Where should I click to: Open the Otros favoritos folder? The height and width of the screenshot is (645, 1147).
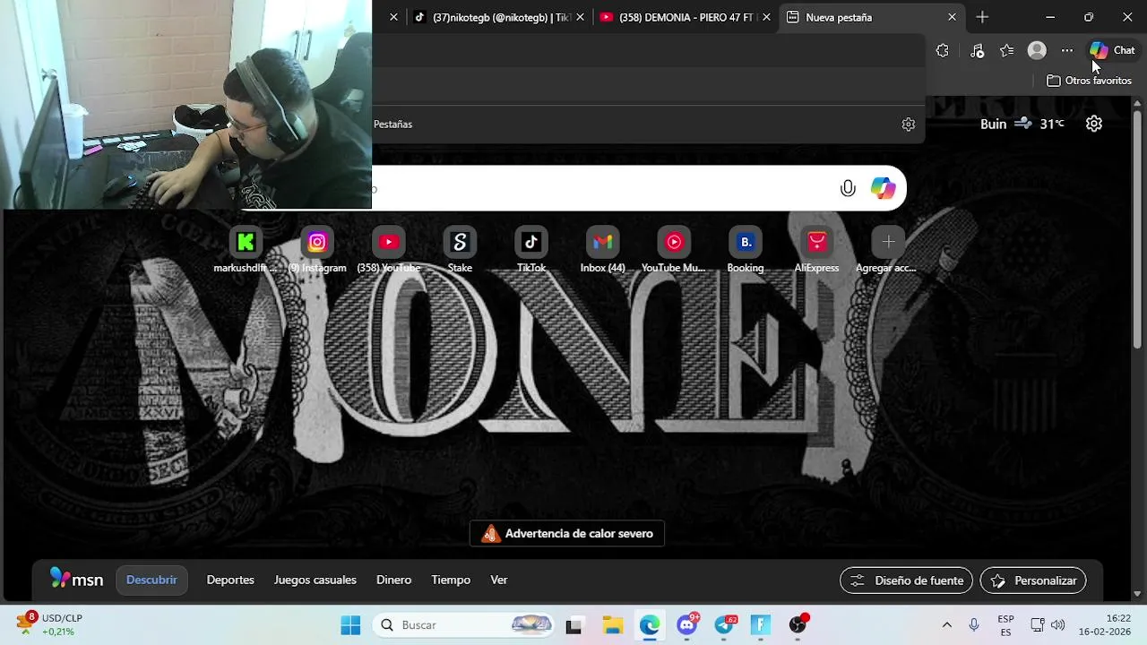click(x=1089, y=81)
